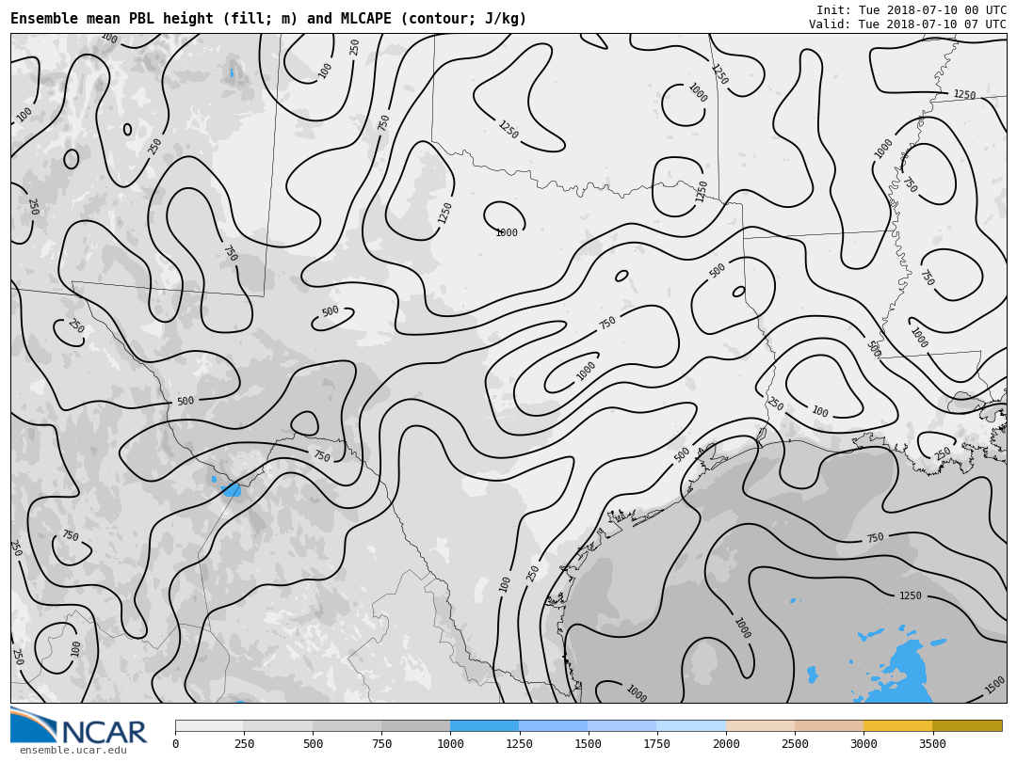Click the colorbar tick label 0

coord(176,744)
